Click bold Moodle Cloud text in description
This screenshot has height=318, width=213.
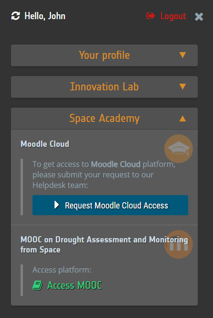(116, 164)
